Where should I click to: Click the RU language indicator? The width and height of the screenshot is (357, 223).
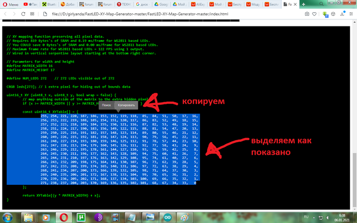tap(306, 217)
